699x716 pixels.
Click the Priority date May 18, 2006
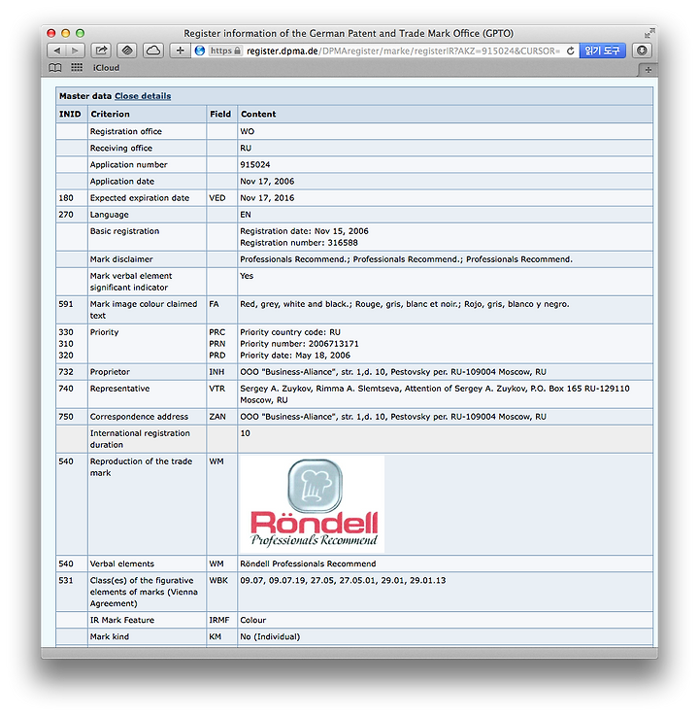point(295,355)
